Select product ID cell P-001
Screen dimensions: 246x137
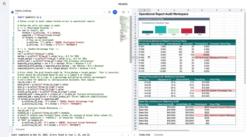[x=144, y=47]
